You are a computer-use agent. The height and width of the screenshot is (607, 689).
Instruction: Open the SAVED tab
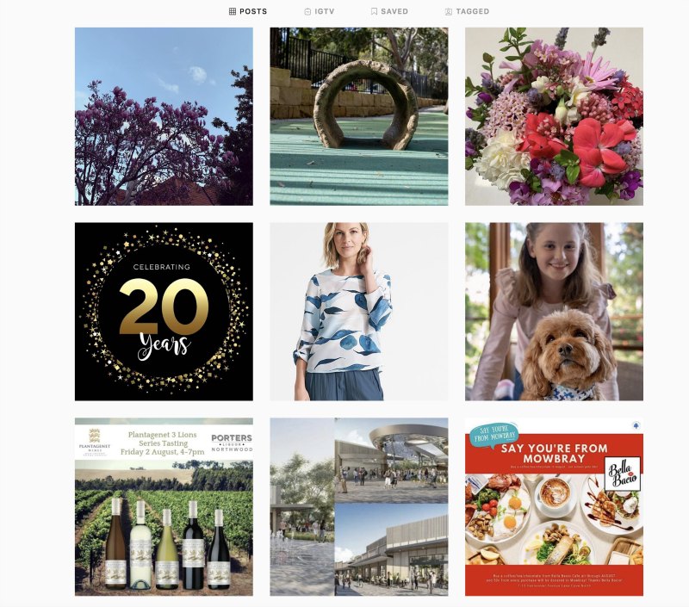tap(390, 11)
